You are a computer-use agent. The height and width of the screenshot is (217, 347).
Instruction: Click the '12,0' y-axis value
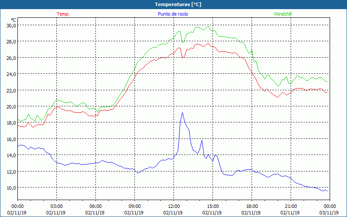click(x=11, y=171)
